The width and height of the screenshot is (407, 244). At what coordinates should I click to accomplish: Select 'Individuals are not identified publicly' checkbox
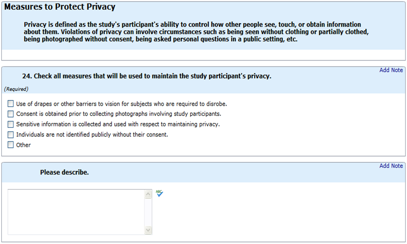point(11,135)
